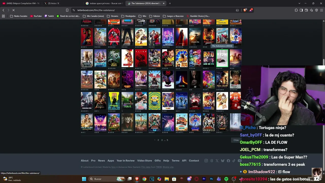This screenshot has height=183, width=325.
Task: Open the Brave Rewards triangle icon
Action: (x=251, y=10)
